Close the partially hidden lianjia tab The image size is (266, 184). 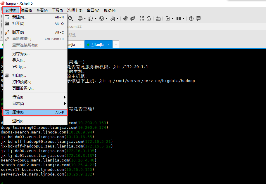click(80, 45)
